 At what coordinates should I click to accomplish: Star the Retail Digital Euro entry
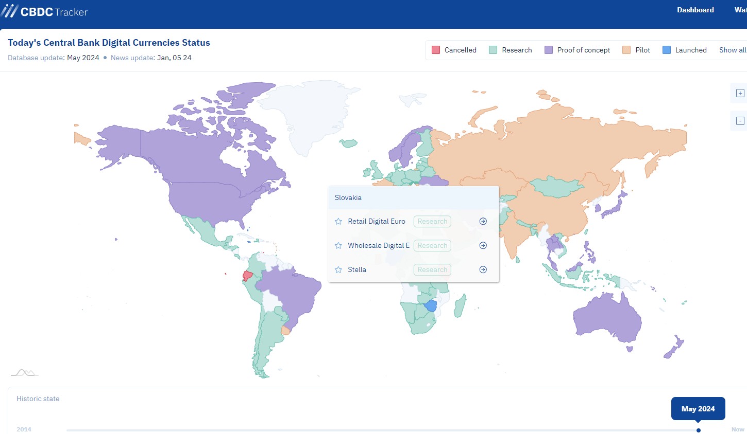coord(338,222)
